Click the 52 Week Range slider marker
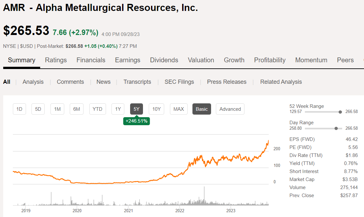Image resolution: width=364 pixels, height=217 pixels. pos(340,112)
